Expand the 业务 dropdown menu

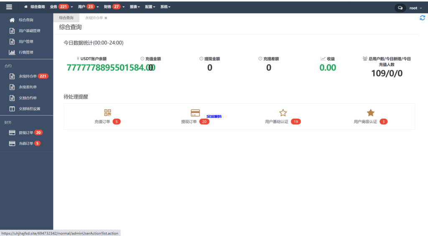[x=61, y=7]
